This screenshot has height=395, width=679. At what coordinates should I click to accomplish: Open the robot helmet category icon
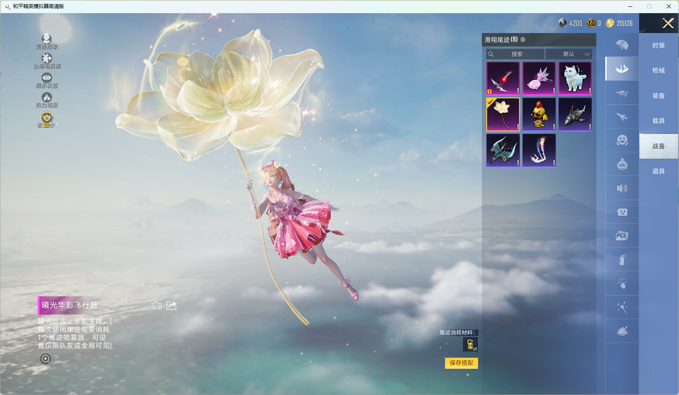[x=622, y=164]
